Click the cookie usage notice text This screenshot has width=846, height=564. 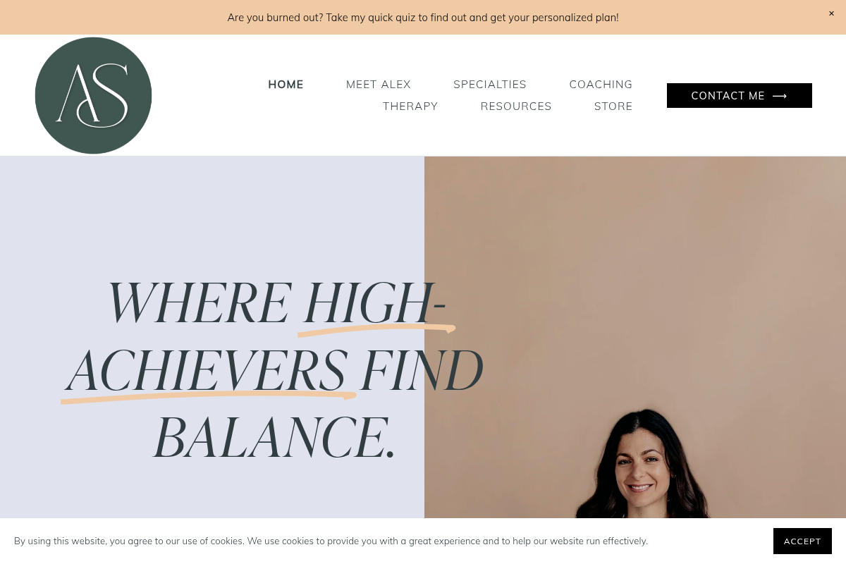331,541
